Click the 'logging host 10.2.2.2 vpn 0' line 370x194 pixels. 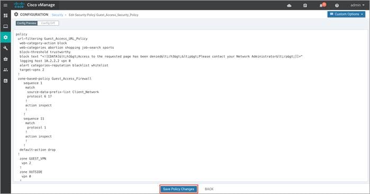(x=45, y=61)
